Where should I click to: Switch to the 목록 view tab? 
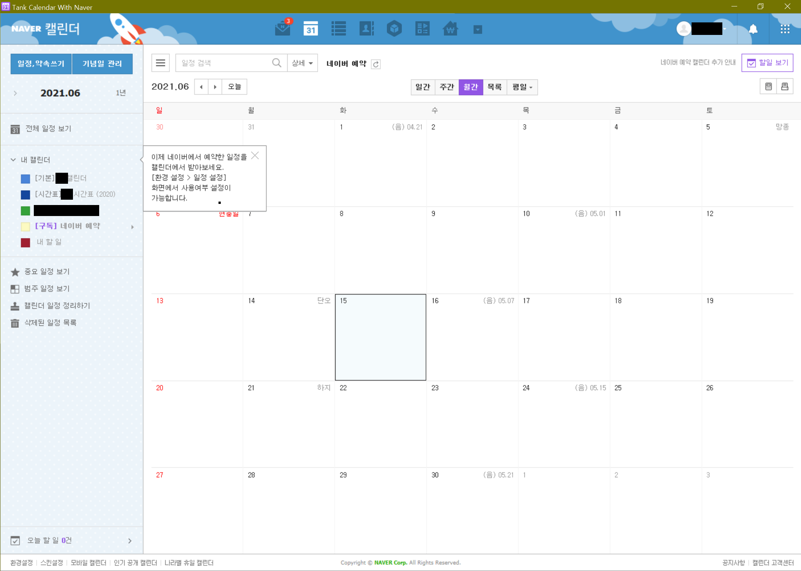(494, 87)
